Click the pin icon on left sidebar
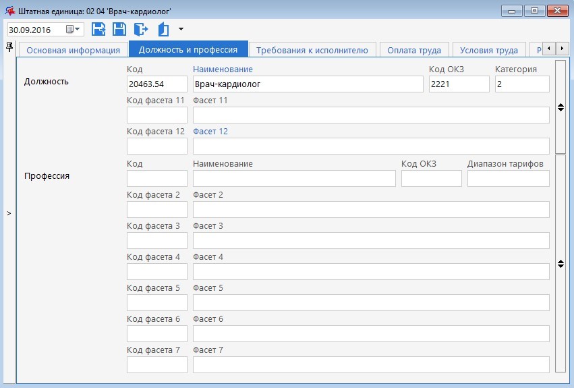 point(9,47)
